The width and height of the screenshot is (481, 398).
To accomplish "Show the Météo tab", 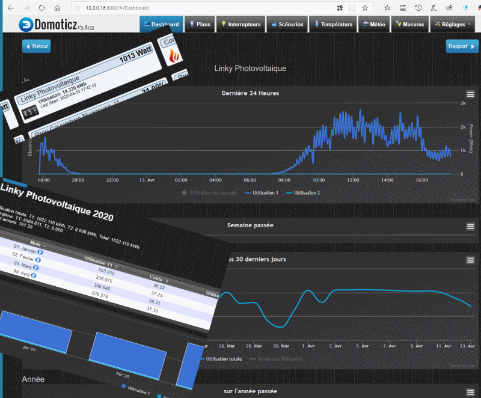I will coord(374,24).
